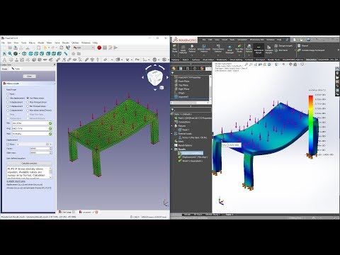340x255 pixels.
Task: Click Calculate and plot button
Action: [29, 163]
